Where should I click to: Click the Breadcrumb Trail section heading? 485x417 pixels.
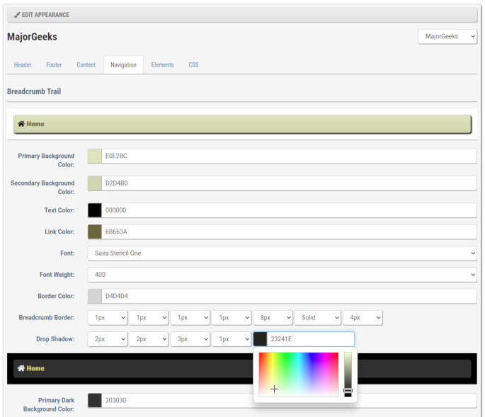tap(34, 91)
